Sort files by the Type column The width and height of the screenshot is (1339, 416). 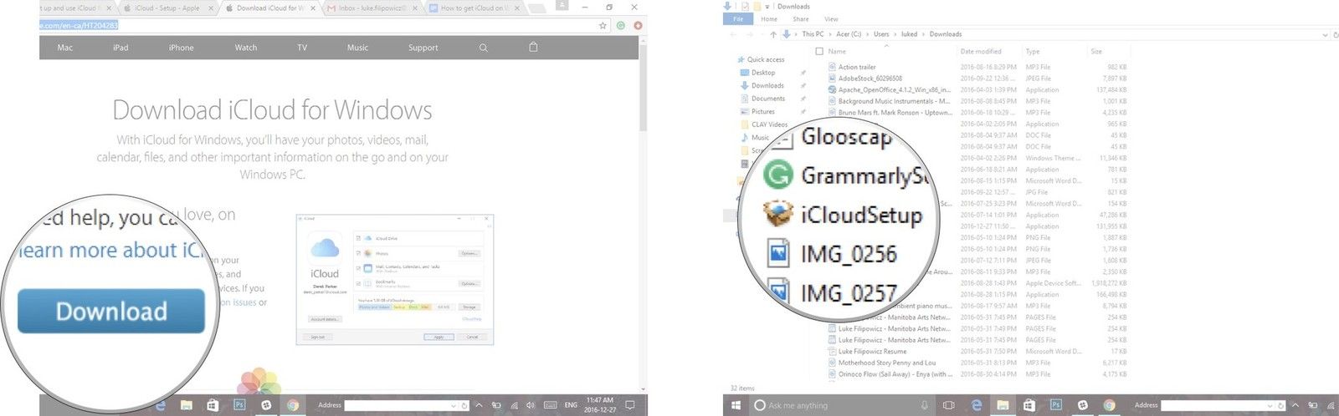click(x=1033, y=52)
